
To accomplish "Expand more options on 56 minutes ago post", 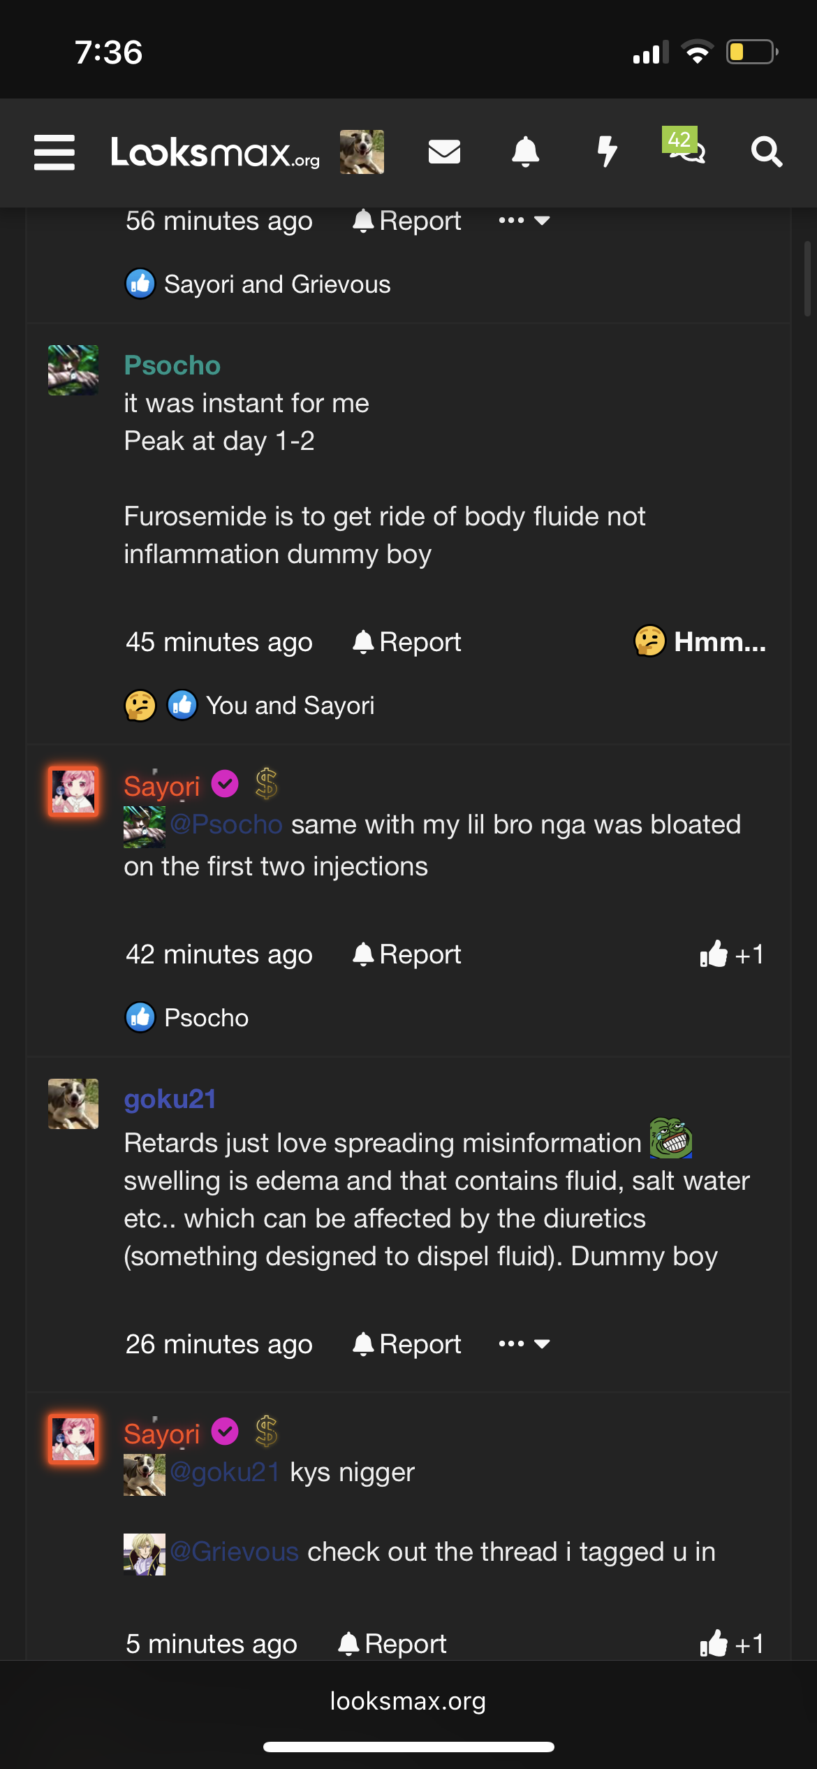I will click(524, 221).
